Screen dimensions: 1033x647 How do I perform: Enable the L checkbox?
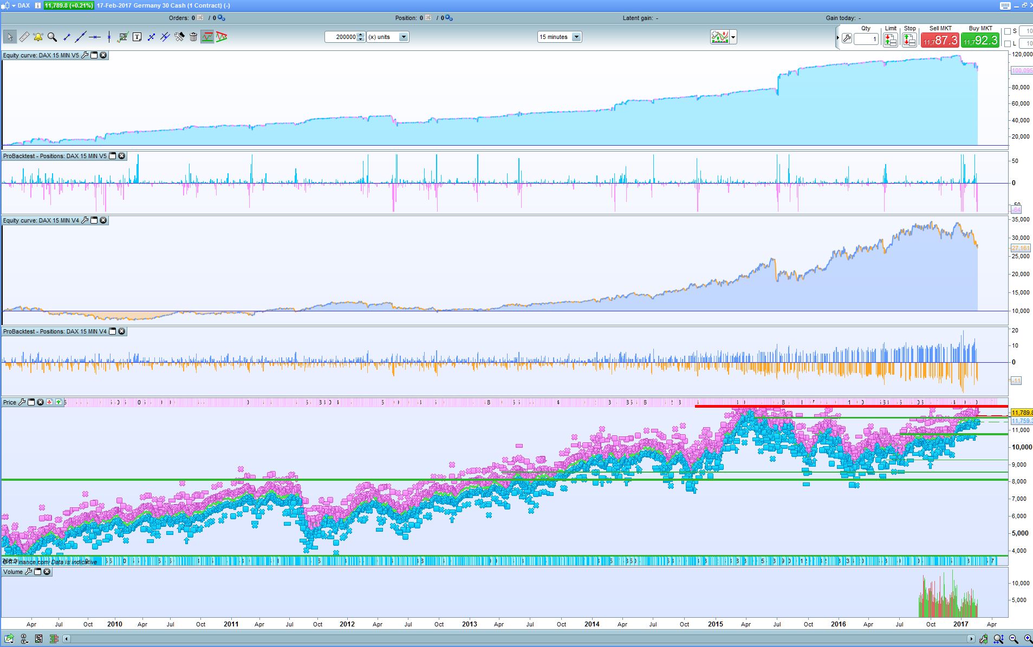pos(1008,43)
